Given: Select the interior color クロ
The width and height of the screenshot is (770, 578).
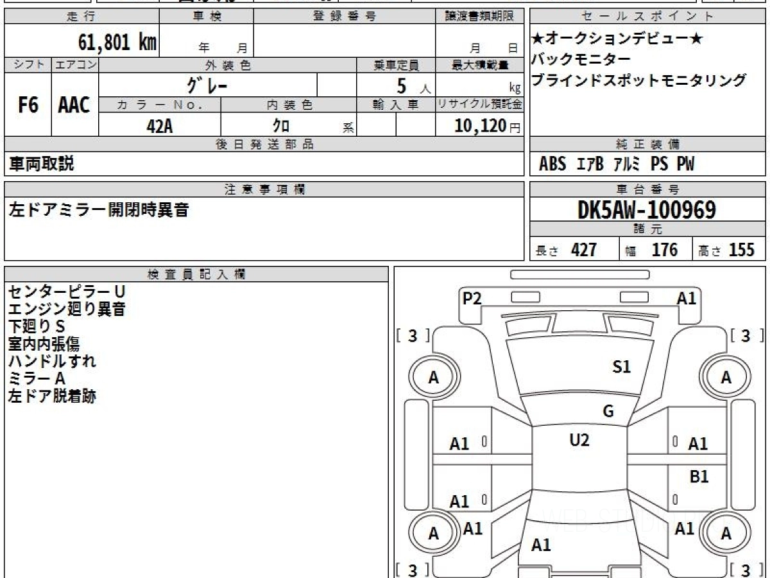Looking at the screenshot, I should 280,126.
